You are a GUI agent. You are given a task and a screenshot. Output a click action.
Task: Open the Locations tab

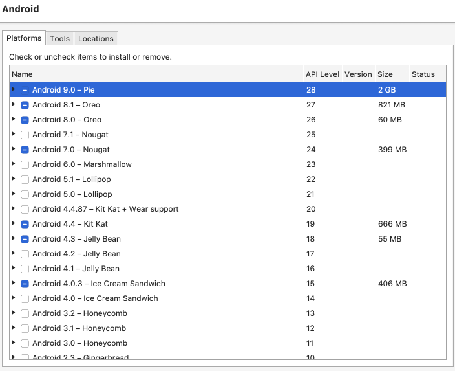tap(96, 39)
